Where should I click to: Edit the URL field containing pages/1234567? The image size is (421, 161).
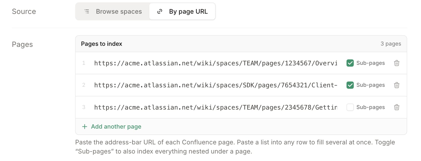point(215,63)
